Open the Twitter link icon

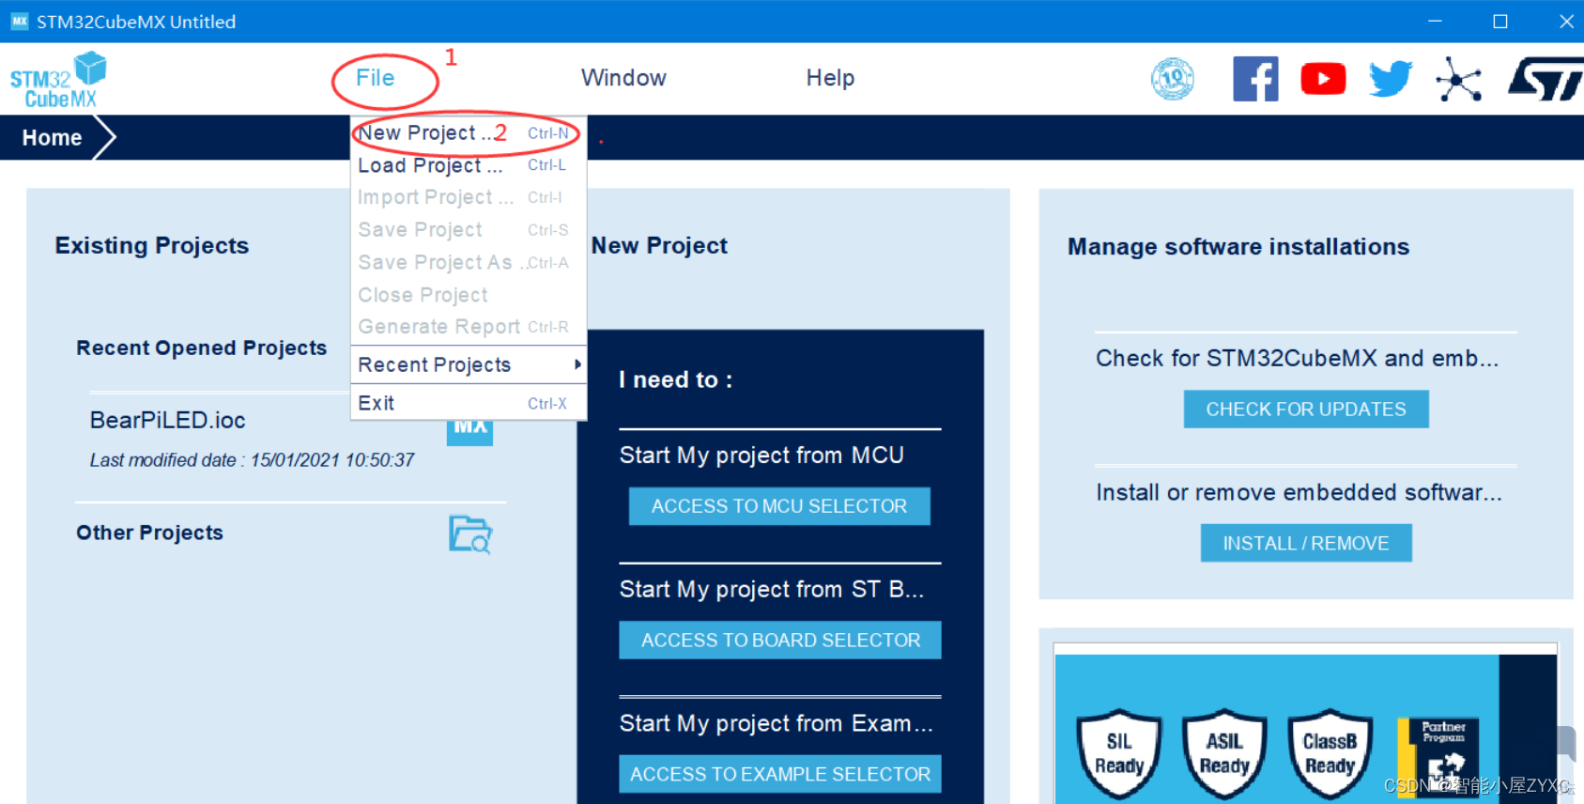[1391, 79]
